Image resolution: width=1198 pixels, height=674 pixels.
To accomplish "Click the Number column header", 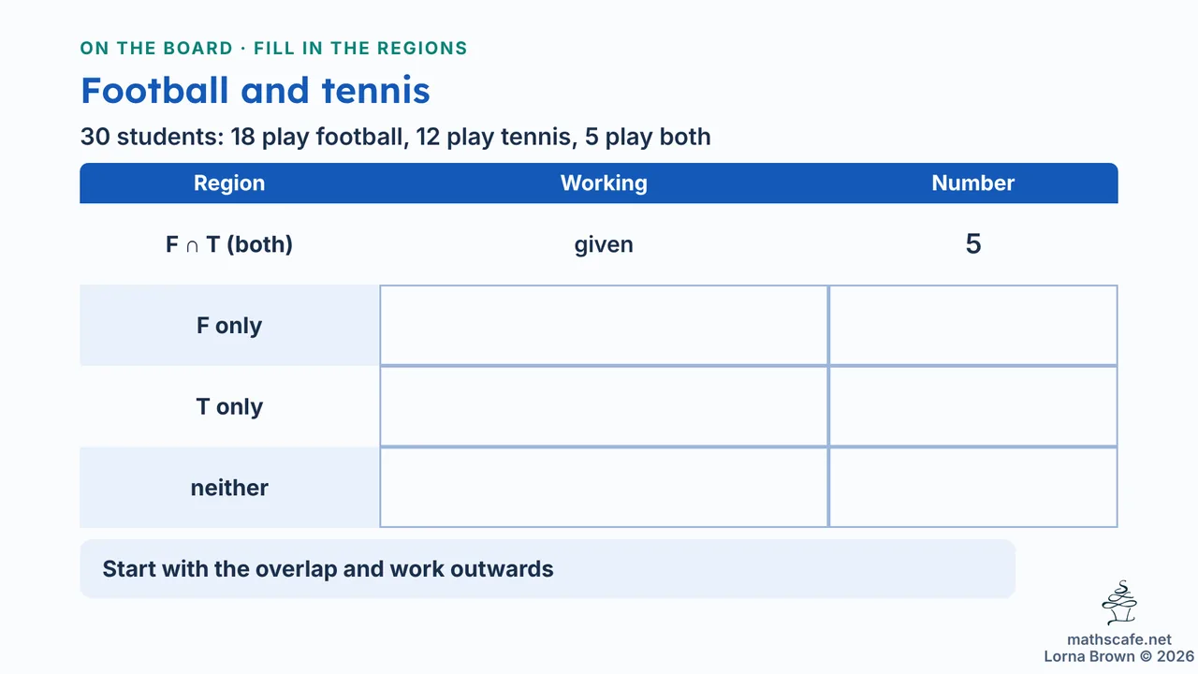I will click(x=973, y=183).
